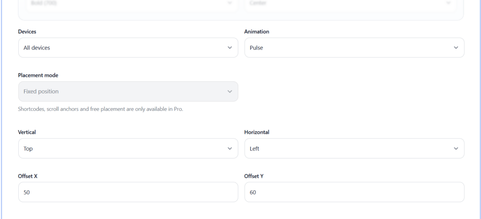The image size is (481, 219).
Task: Click the Pro-only placement notice text
Action: [100, 109]
